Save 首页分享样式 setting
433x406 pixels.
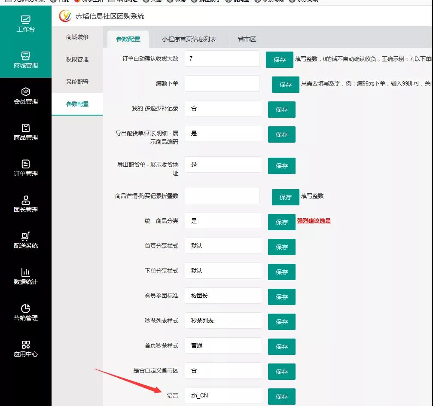click(x=282, y=247)
